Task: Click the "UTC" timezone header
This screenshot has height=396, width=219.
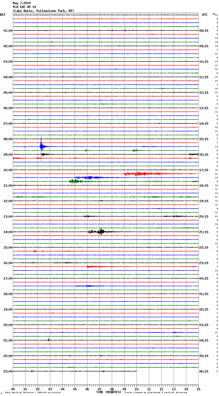Action: coord(205,15)
